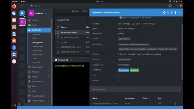Edit the deployment with pencil icon
Image resolution: width=194 pixels, height=109 pixels.
pos(172,12)
